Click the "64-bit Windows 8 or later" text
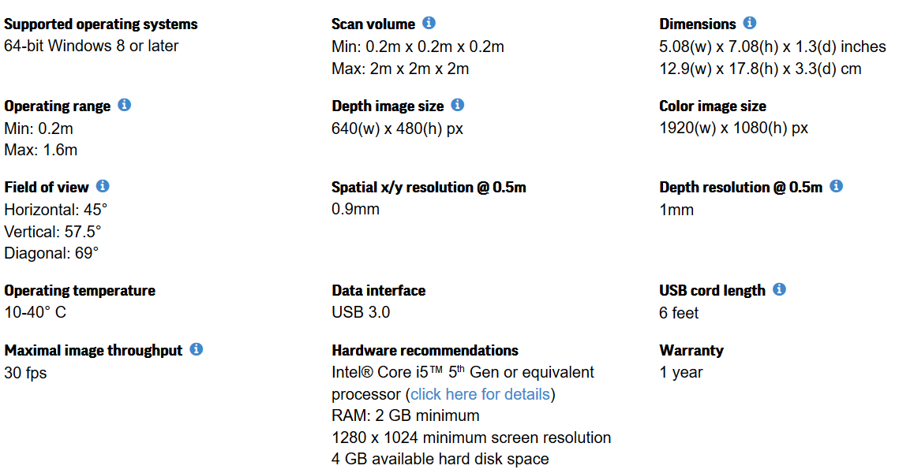The width and height of the screenshot is (899, 473). [x=92, y=46]
